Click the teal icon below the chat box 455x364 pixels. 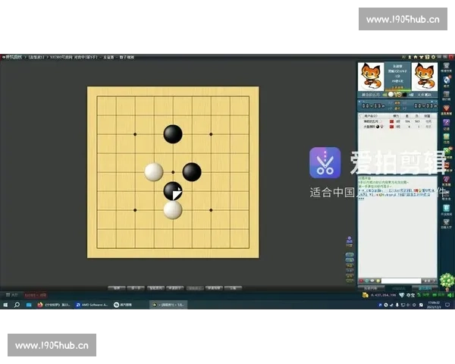(x=367, y=281)
